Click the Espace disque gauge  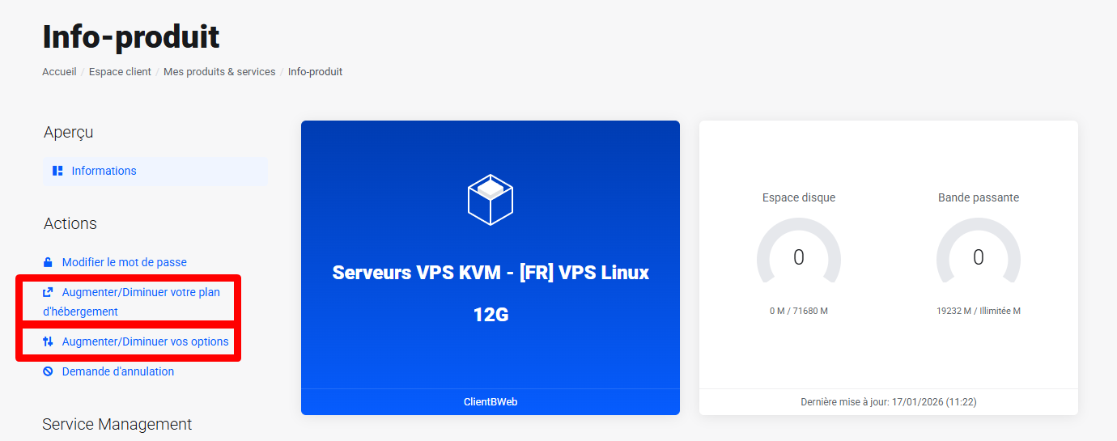(x=798, y=259)
